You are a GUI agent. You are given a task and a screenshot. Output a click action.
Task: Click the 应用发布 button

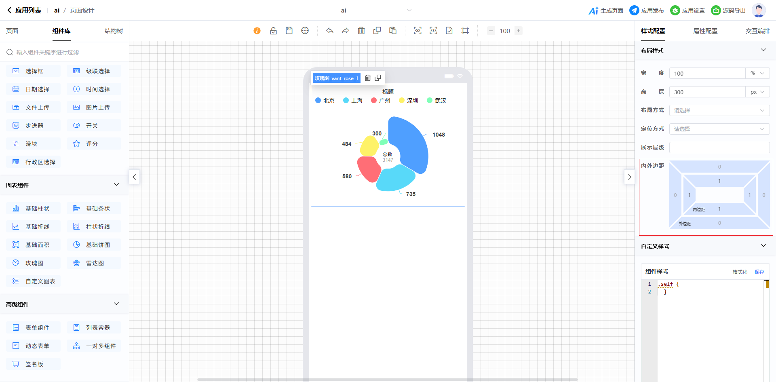click(647, 11)
